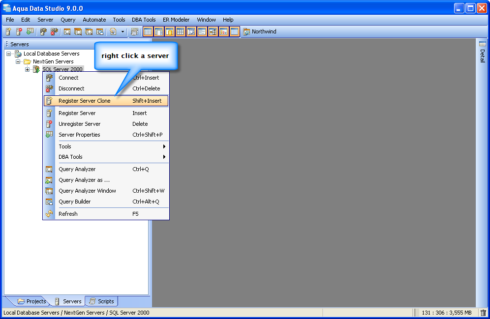Image resolution: width=490 pixels, height=319 pixels.
Task: Toggle view button showing table with side pane
Action: 159,31
